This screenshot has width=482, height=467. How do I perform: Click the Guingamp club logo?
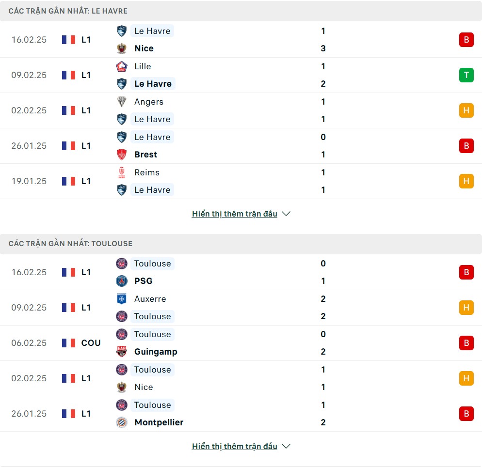(x=122, y=352)
